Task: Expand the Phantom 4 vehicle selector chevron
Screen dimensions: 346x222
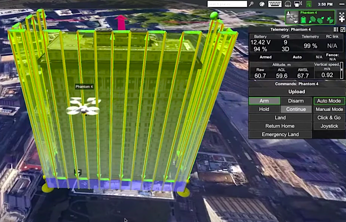Action: pyautogui.click(x=295, y=22)
